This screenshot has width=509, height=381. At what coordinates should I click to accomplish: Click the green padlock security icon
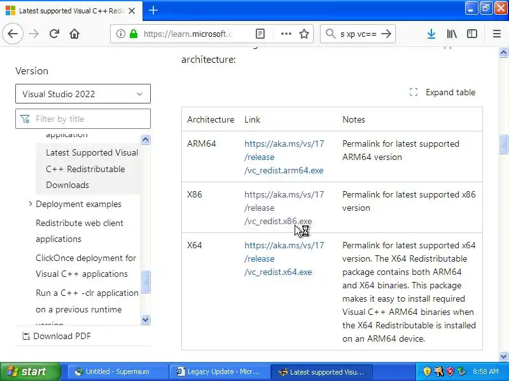point(134,34)
